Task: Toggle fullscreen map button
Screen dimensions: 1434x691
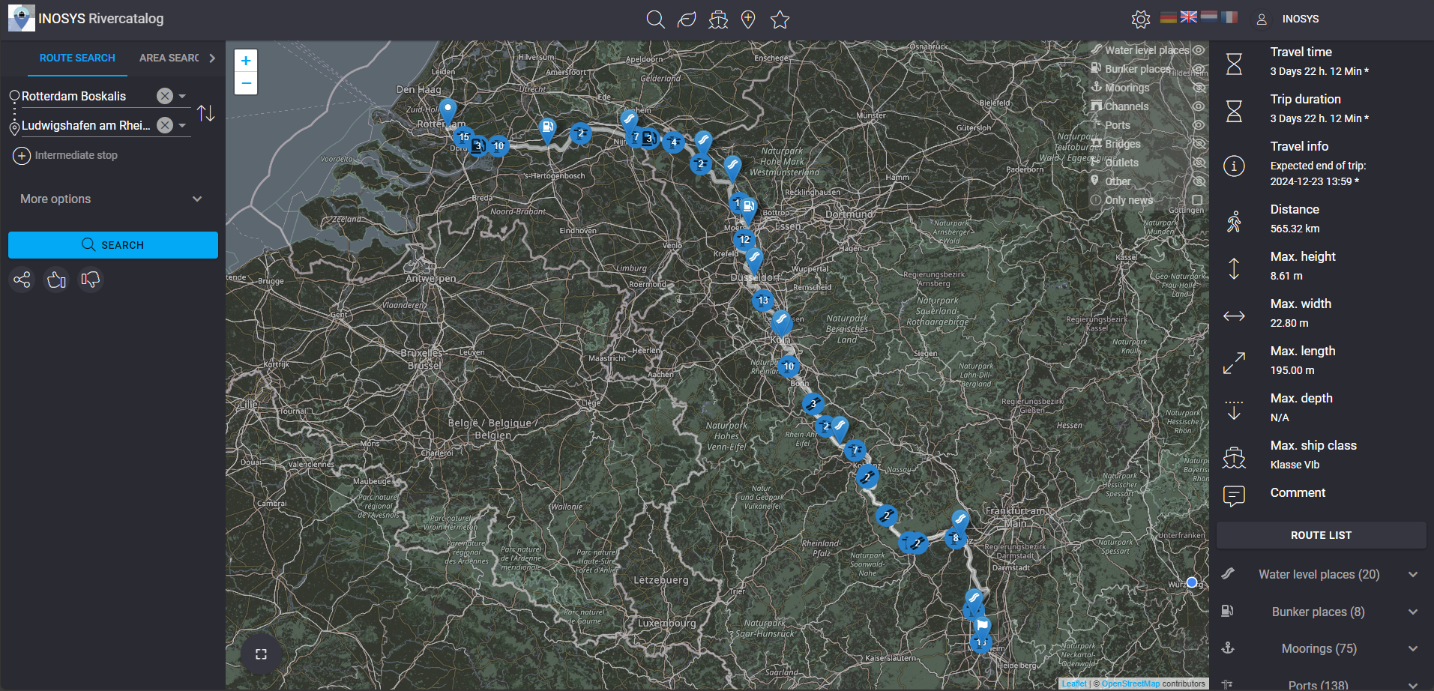Action: [261, 654]
